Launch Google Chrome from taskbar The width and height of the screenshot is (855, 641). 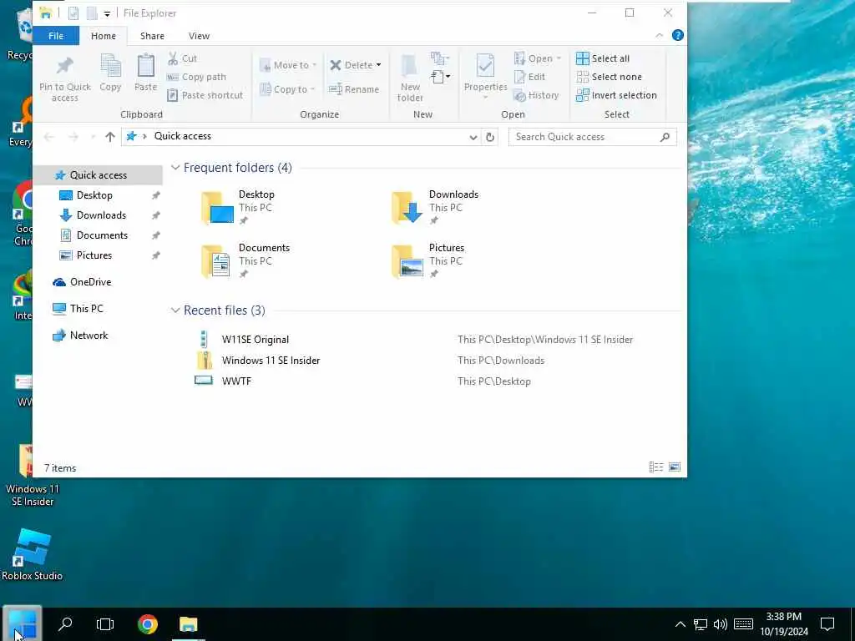click(x=147, y=623)
